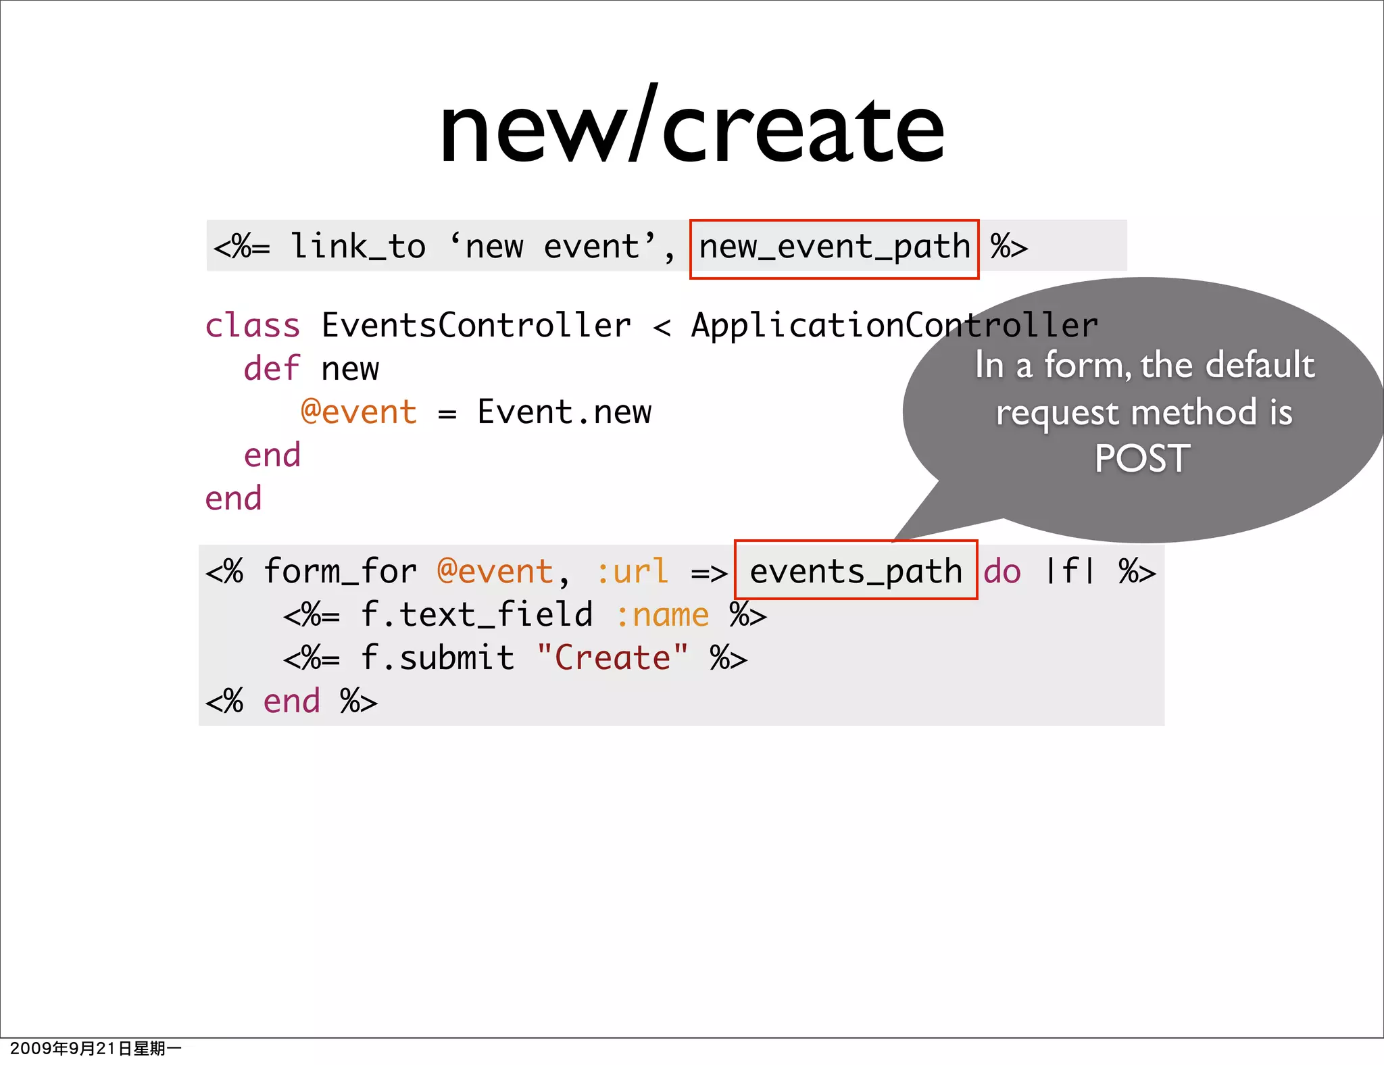Click the red-boxed new_event_path text
Image resolution: width=1384 pixels, height=1065 pixels.
click(834, 247)
